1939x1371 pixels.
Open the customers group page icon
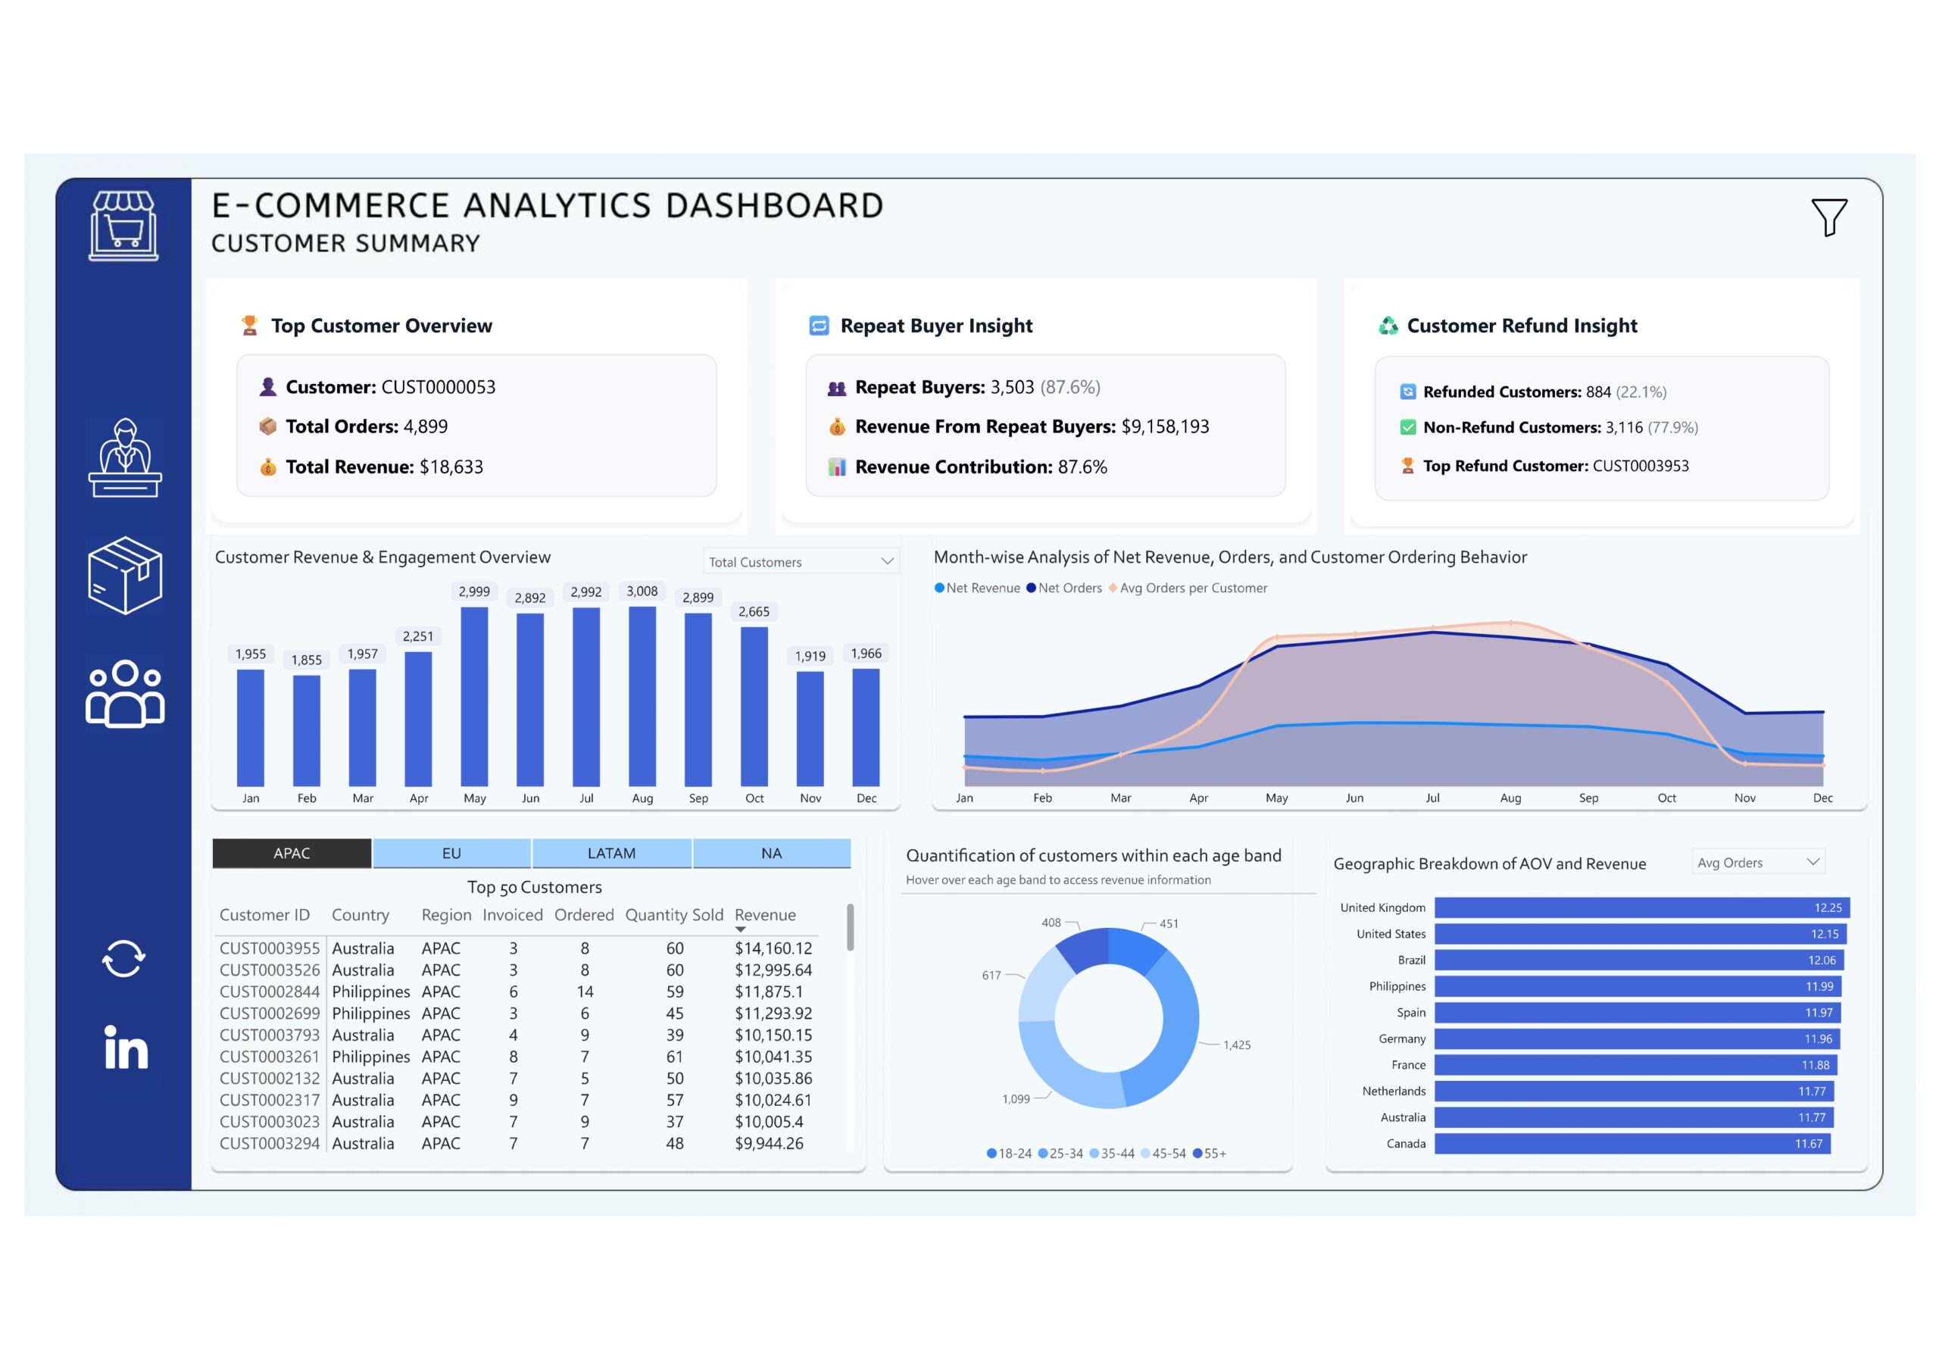click(125, 694)
